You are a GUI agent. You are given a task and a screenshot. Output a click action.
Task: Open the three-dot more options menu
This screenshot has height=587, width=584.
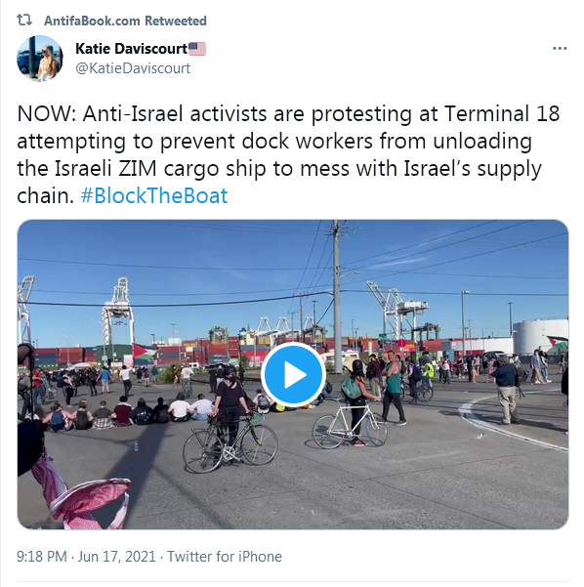[560, 48]
